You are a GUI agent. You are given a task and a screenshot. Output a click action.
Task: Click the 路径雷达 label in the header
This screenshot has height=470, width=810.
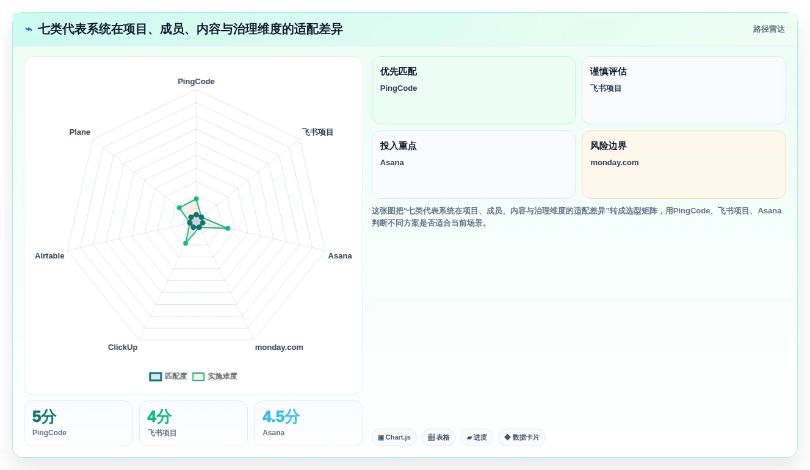click(768, 29)
